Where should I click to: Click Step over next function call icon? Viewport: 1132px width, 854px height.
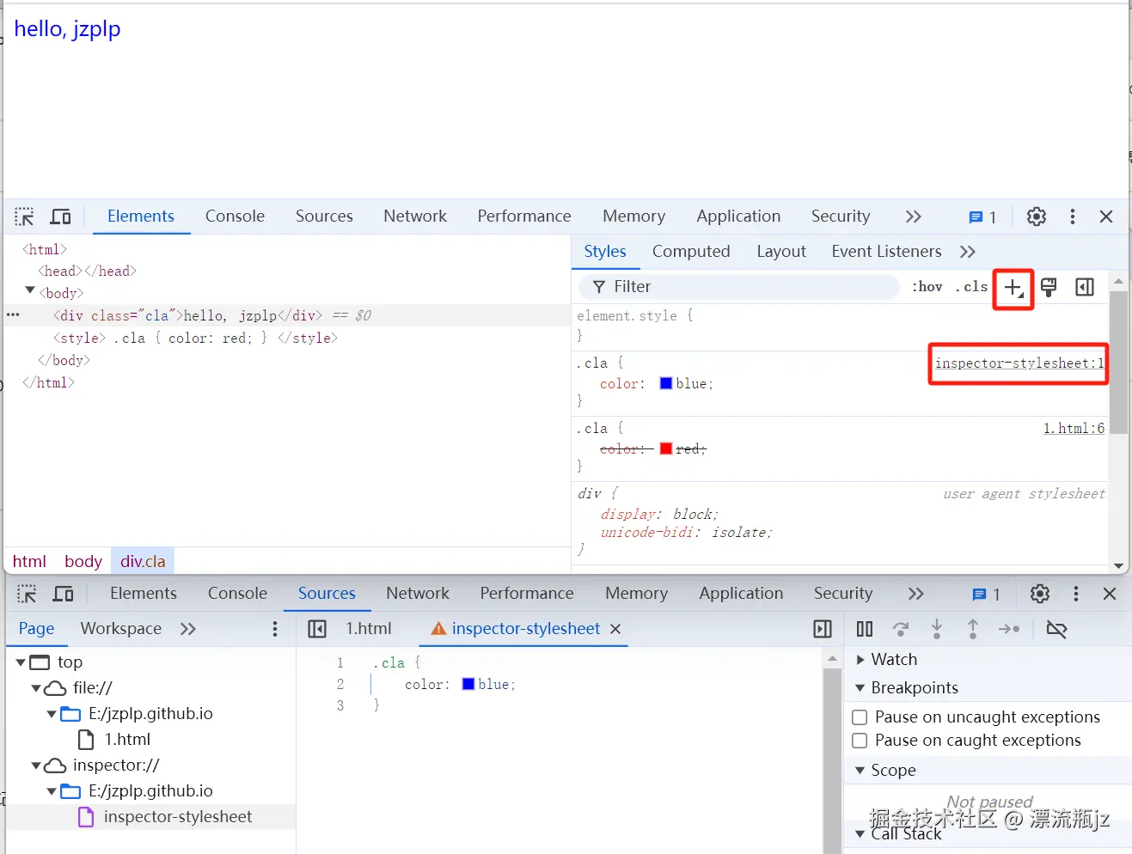click(x=901, y=629)
